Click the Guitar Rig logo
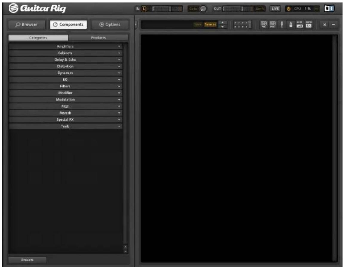The height and width of the screenshot is (267, 343). click(x=37, y=8)
